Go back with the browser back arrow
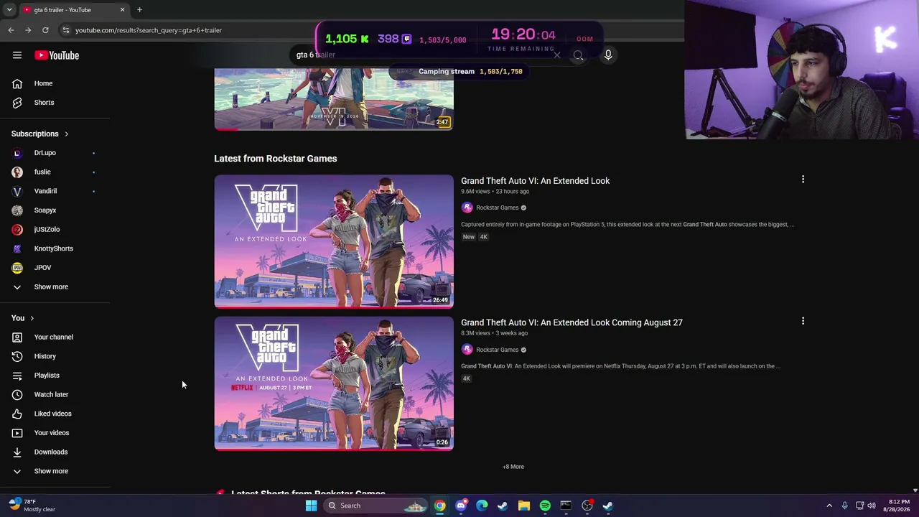 click(x=11, y=30)
